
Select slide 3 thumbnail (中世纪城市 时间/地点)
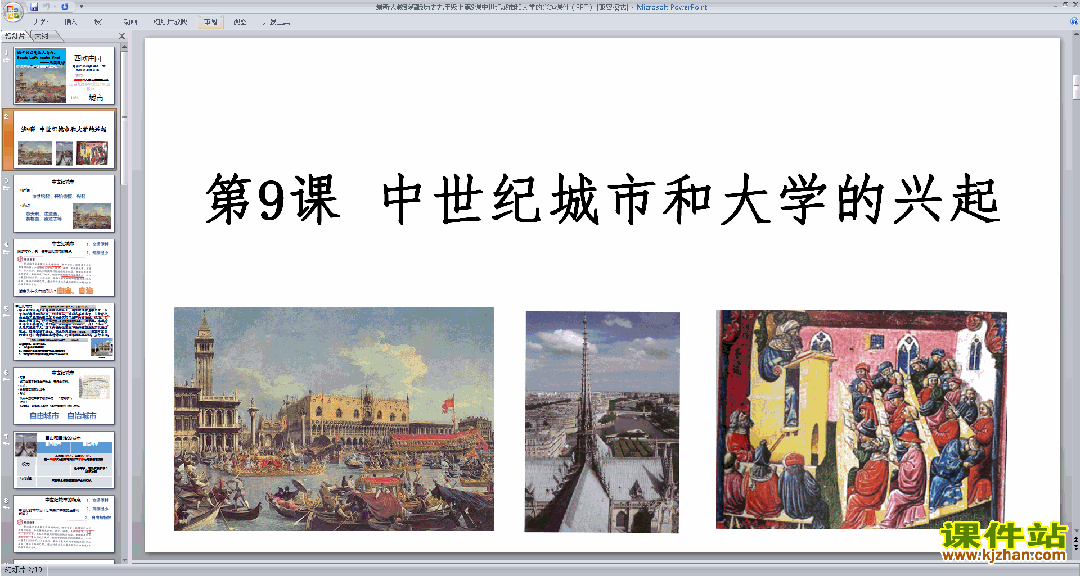click(64, 203)
